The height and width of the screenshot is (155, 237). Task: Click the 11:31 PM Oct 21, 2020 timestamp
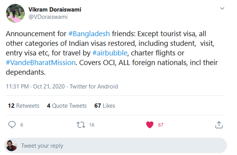[35, 86]
